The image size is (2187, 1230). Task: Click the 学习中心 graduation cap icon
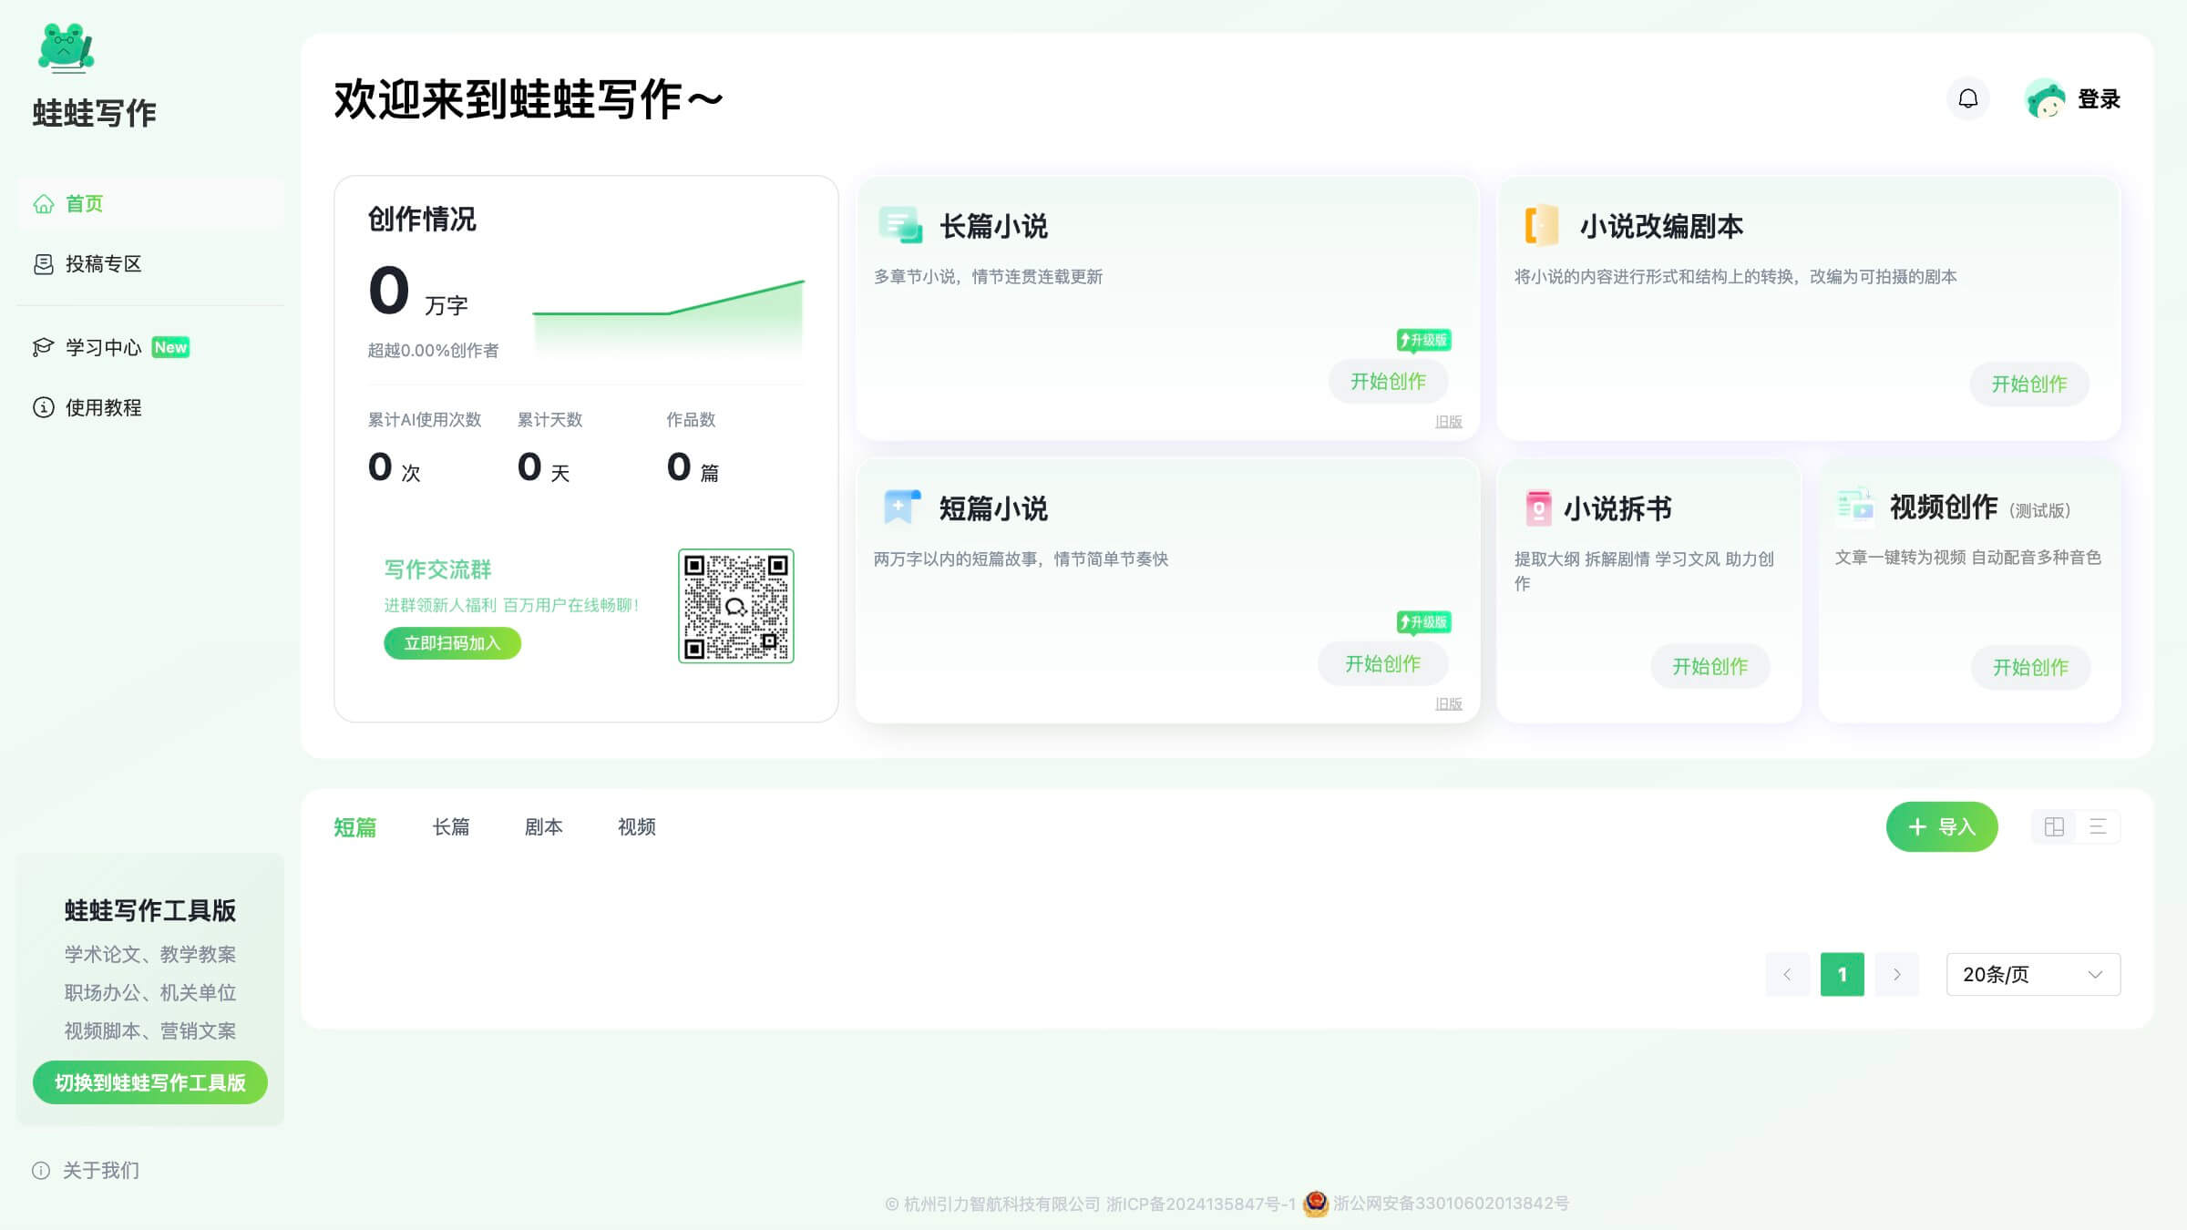point(43,347)
